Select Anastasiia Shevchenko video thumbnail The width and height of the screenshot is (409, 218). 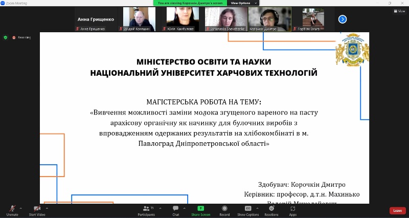click(x=226, y=19)
